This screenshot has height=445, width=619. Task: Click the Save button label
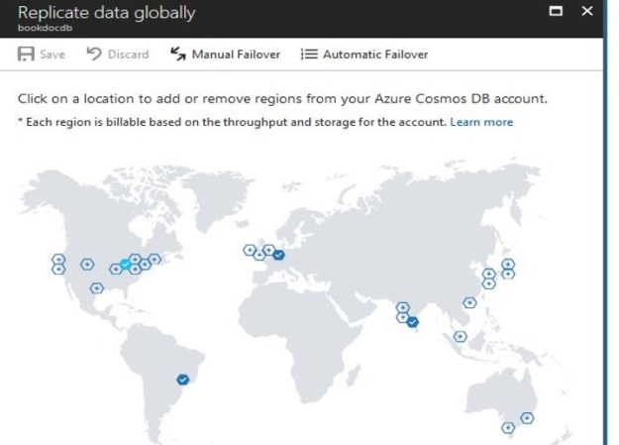click(x=52, y=55)
